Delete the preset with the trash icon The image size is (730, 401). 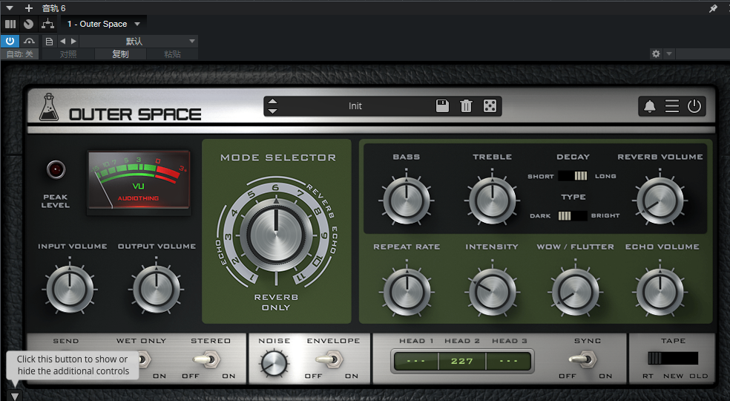pyautogui.click(x=466, y=106)
